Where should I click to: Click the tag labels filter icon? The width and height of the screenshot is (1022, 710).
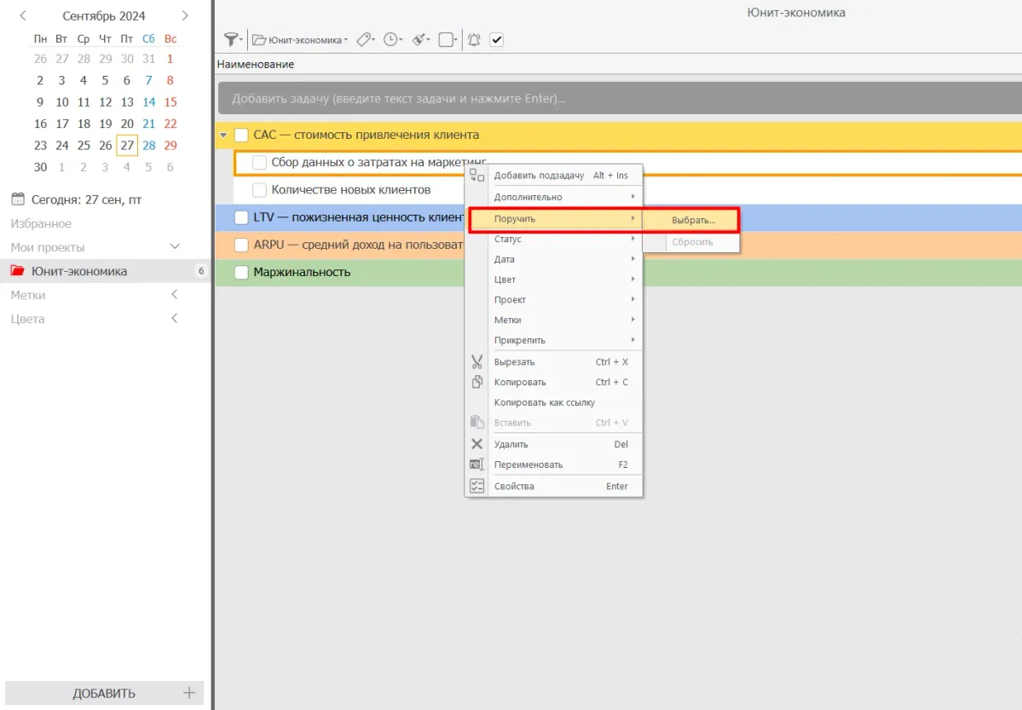[364, 40]
